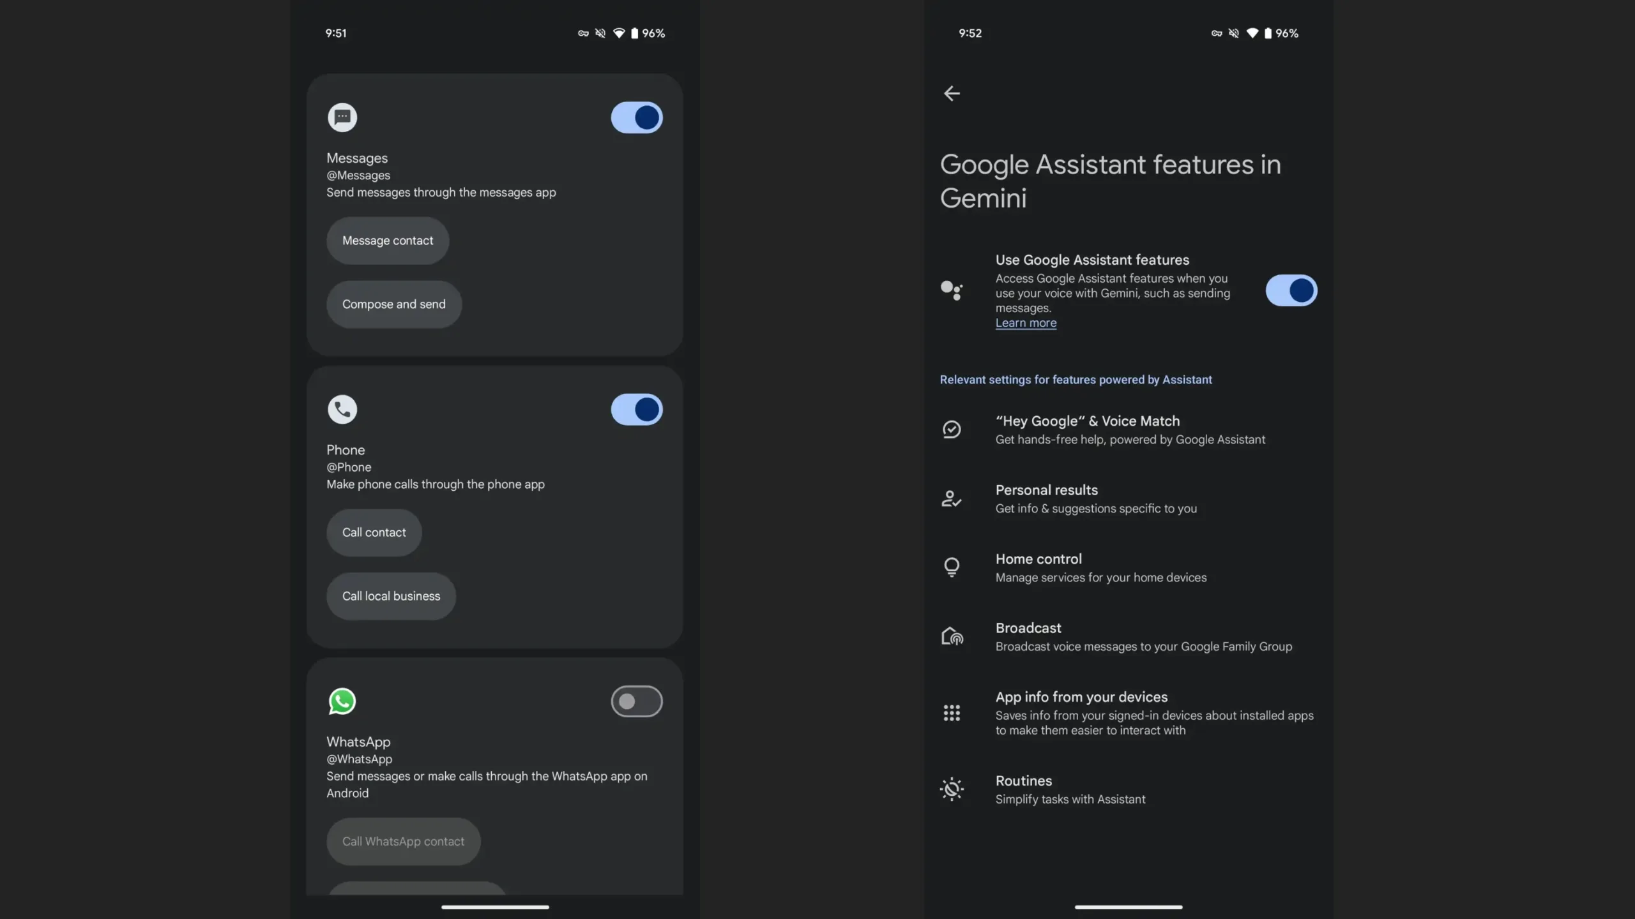Tap "Get info & suggestions specific to you"
This screenshot has width=1635, height=919.
(x=1096, y=509)
